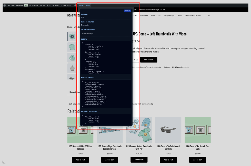
Task: Open UPG Demo – YouTube Embed Controls title
Action: point(168,147)
